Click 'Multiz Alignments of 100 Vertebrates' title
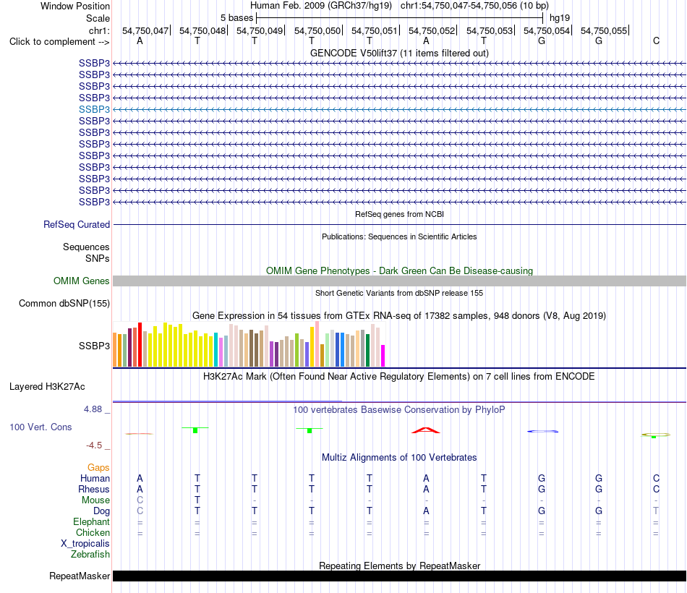687x593 pixels. [x=399, y=458]
